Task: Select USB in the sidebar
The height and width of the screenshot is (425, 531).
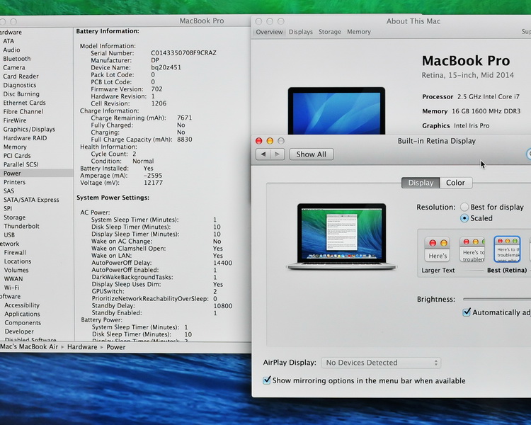Action: (9, 235)
